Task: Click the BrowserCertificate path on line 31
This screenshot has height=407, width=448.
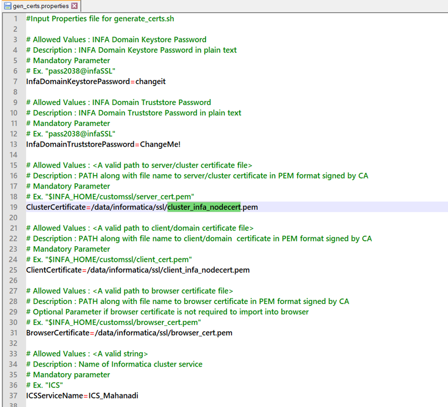Action: tap(163, 333)
